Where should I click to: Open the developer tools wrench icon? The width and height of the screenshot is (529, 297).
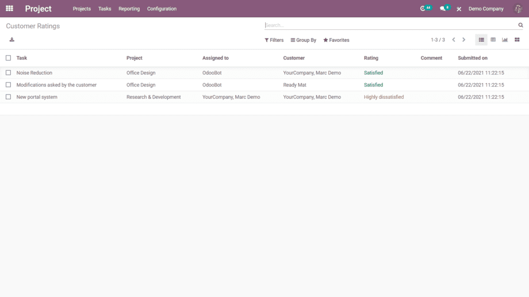point(459,9)
